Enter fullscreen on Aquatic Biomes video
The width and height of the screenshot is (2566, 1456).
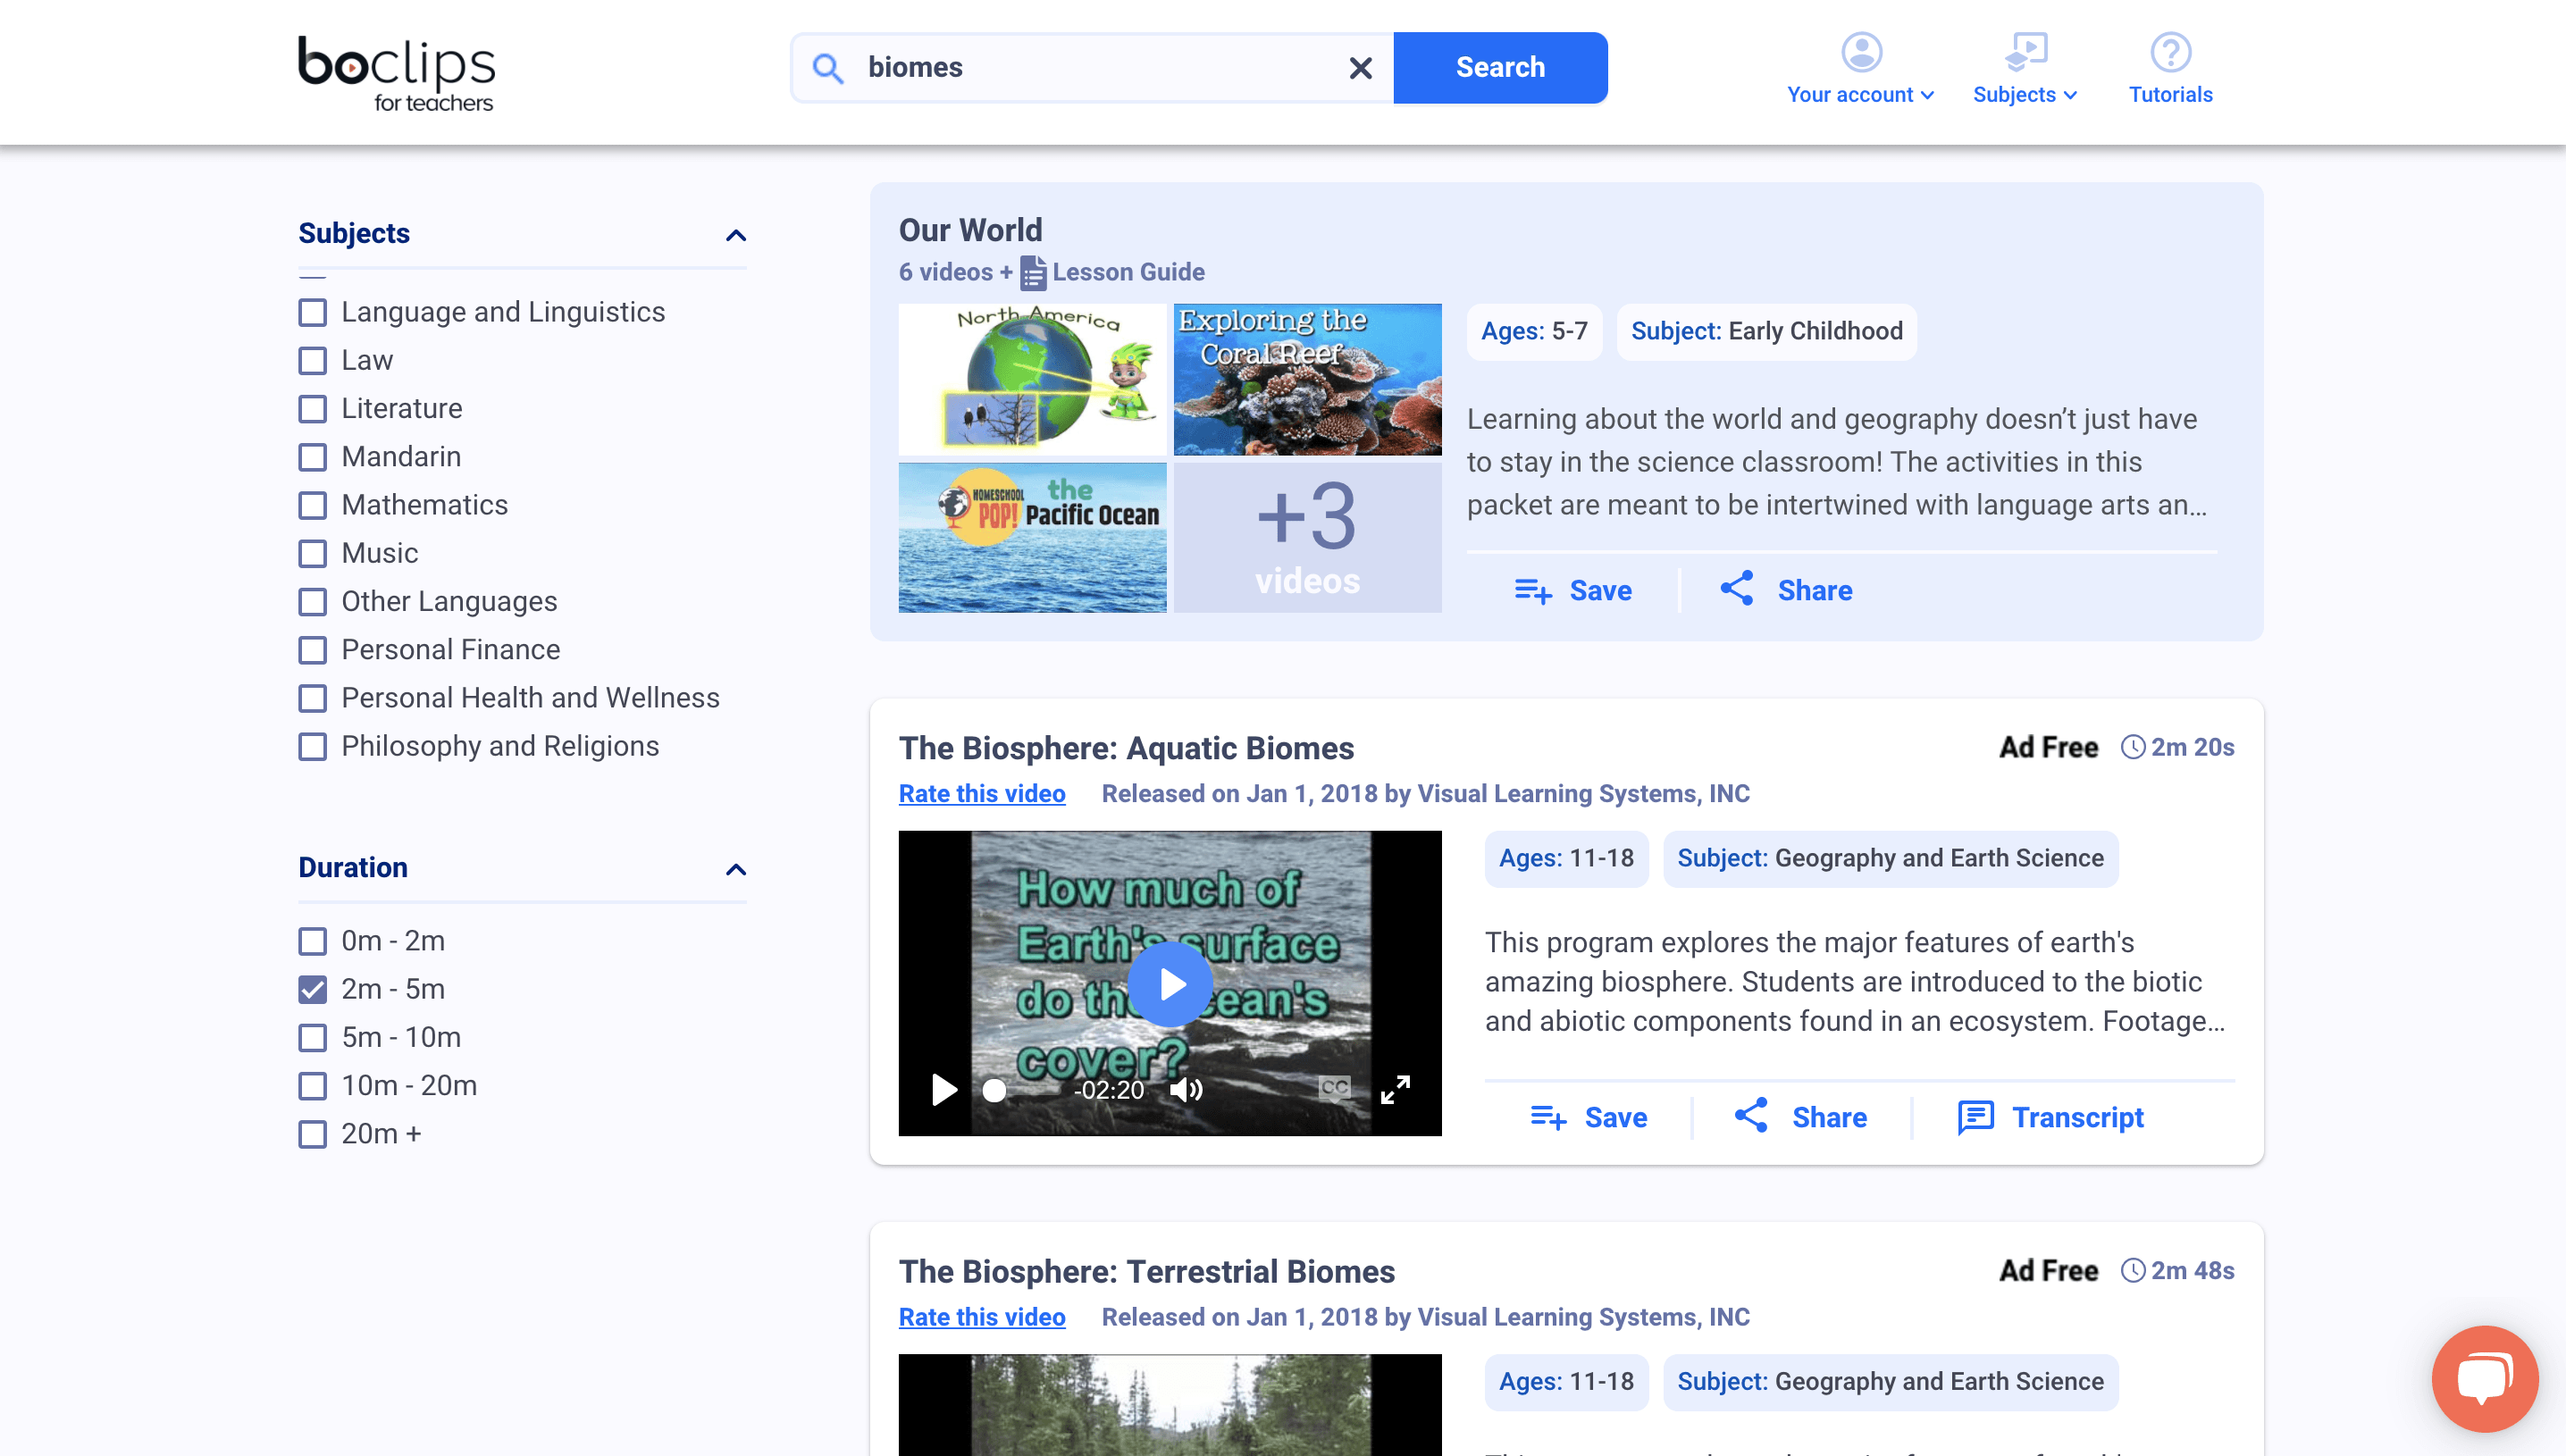1395,1089
